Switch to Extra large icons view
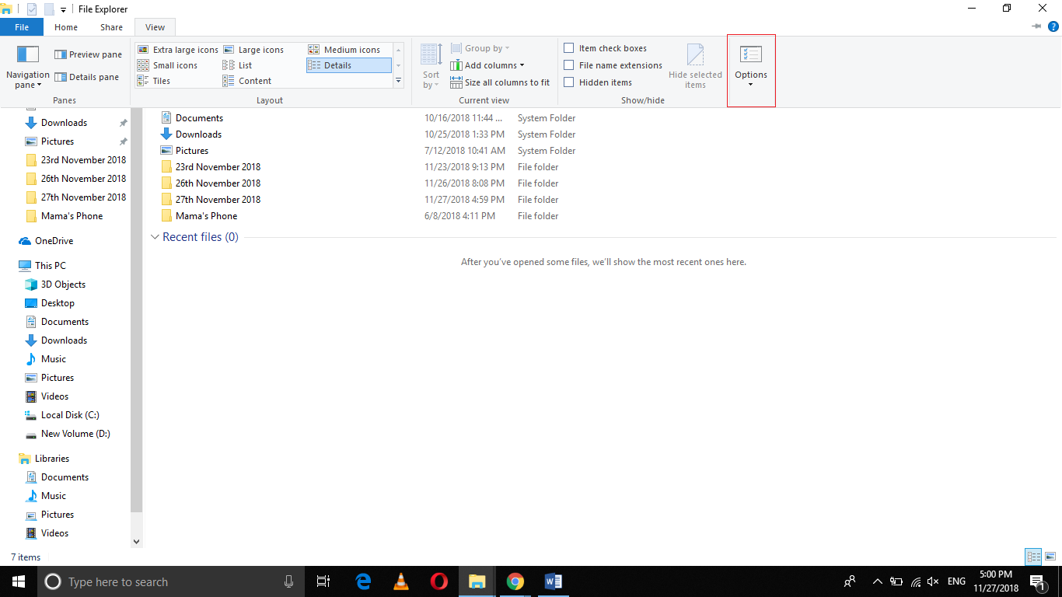This screenshot has height=597, width=1062. (x=180, y=49)
